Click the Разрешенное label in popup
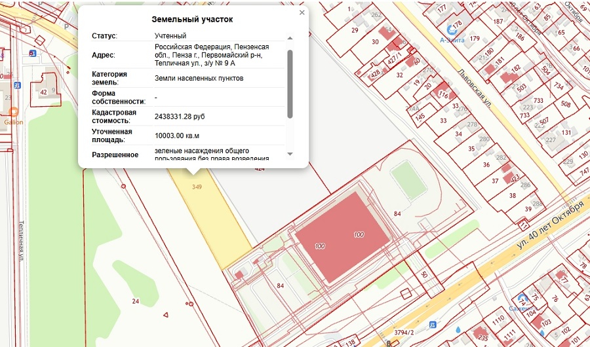This screenshot has width=590, height=347. [115, 155]
